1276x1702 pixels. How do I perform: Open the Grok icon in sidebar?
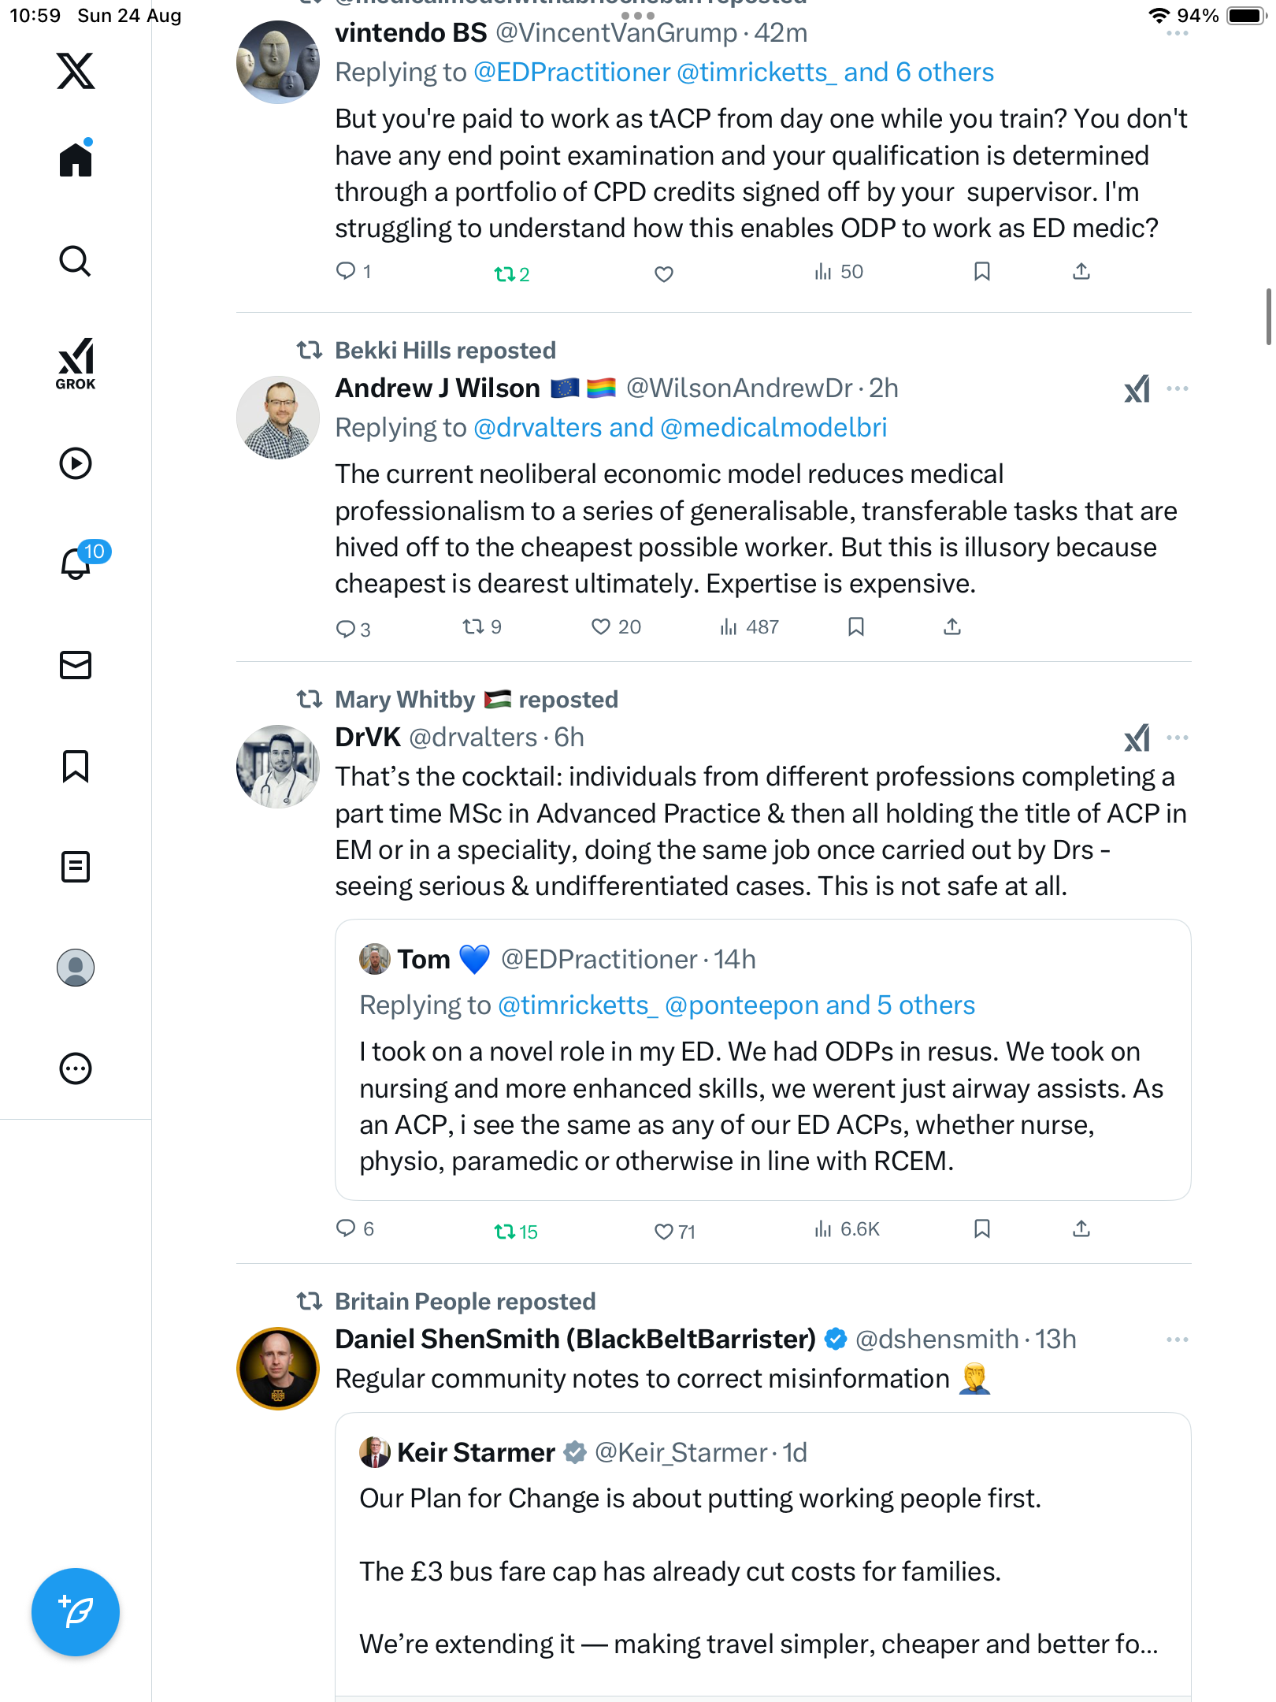coord(76,364)
